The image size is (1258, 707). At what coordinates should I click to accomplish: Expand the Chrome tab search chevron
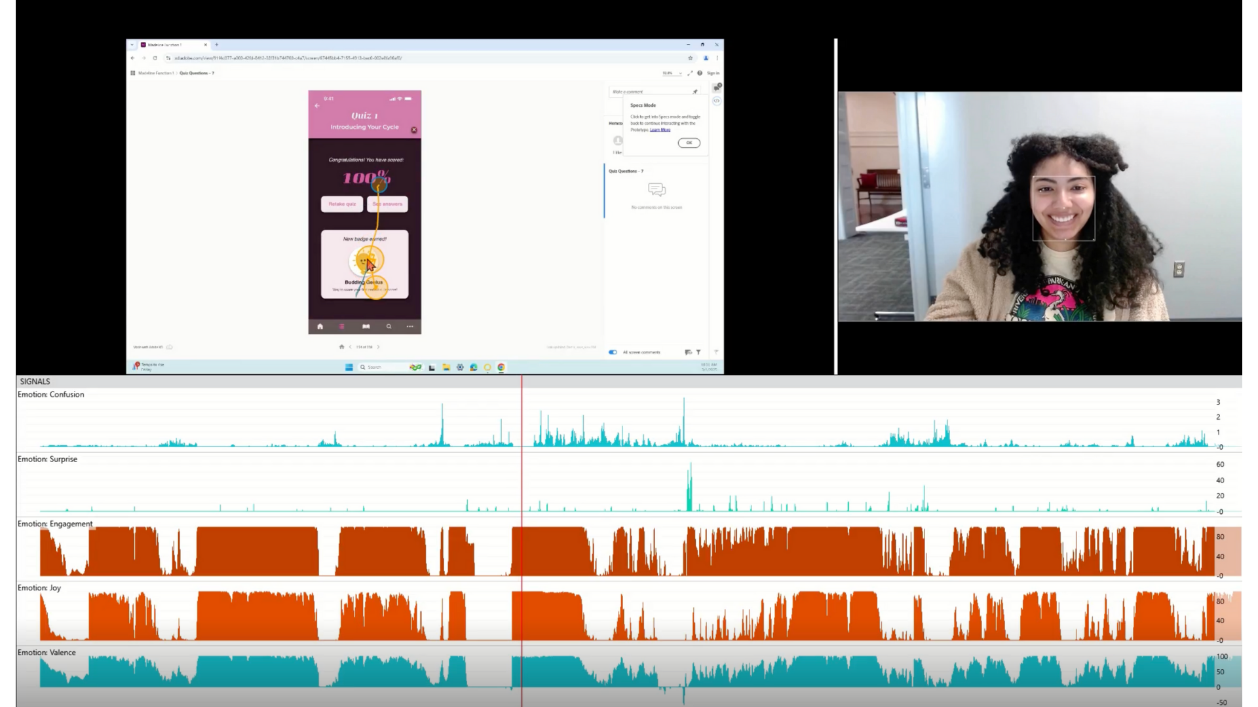tap(132, 45)
